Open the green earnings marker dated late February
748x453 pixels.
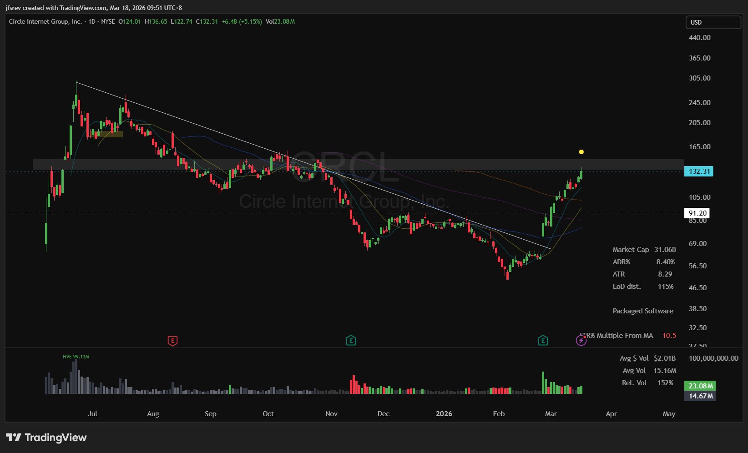[x=543, y=340]
